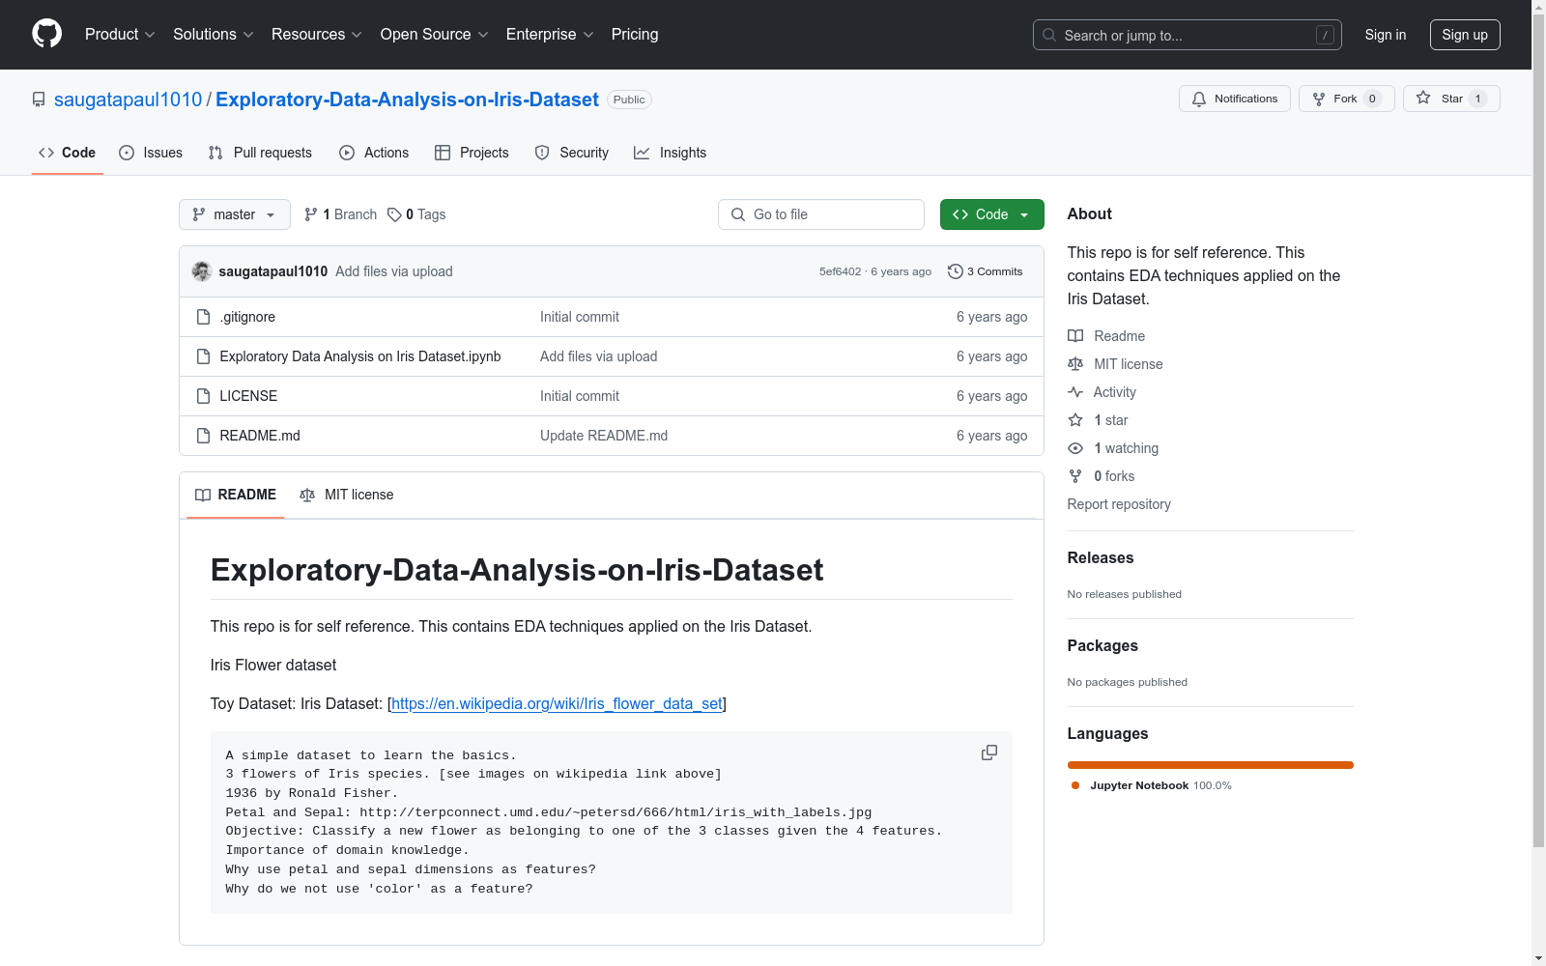
Task: Open the Iris flower Wikipedia link
Action: 557,703
